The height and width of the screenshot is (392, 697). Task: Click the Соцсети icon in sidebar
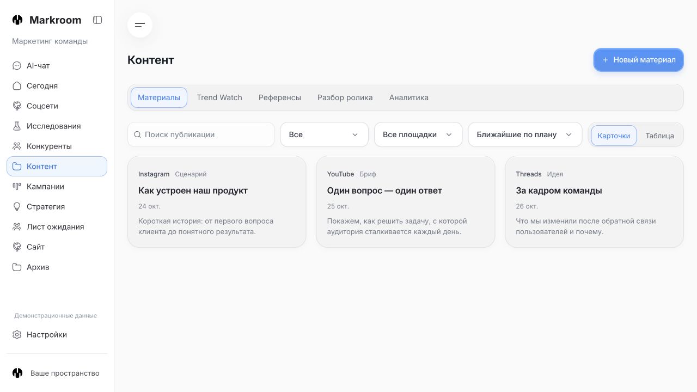point(17,106)
